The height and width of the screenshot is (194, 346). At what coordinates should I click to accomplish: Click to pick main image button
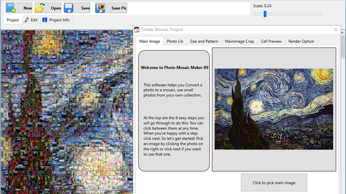(x=274, y=182)
